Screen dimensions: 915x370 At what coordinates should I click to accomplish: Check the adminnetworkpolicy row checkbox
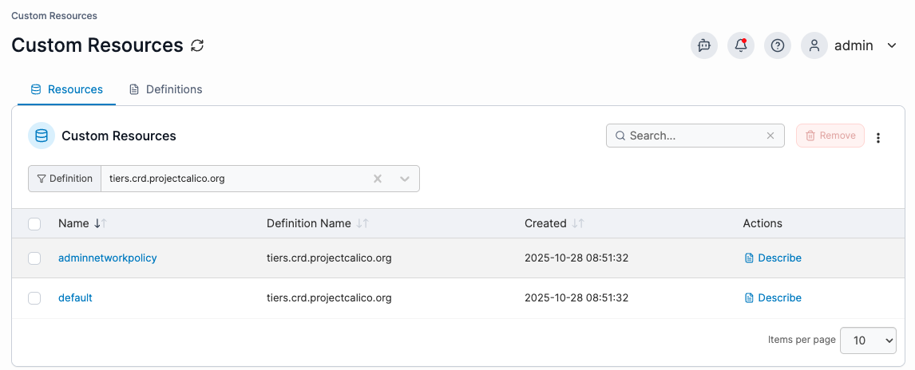[x=34, y=258]
